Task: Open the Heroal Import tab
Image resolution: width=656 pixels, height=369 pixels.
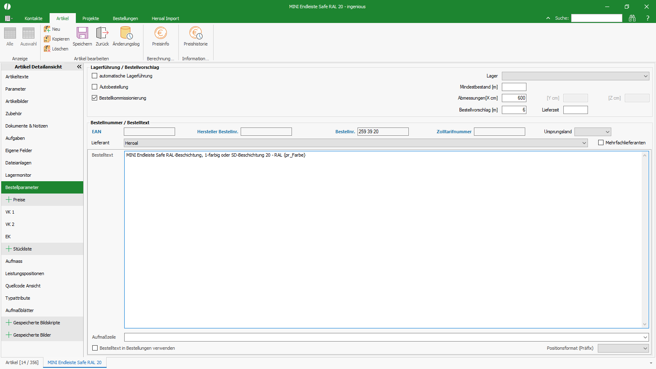Action: (165, 18)
